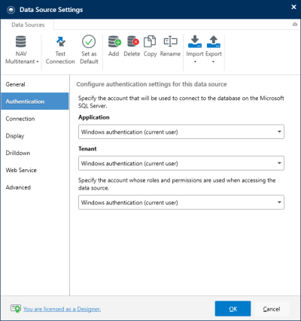
Task: Open the NAV Multitenant data source dropdown
Action: coord(22,50)
